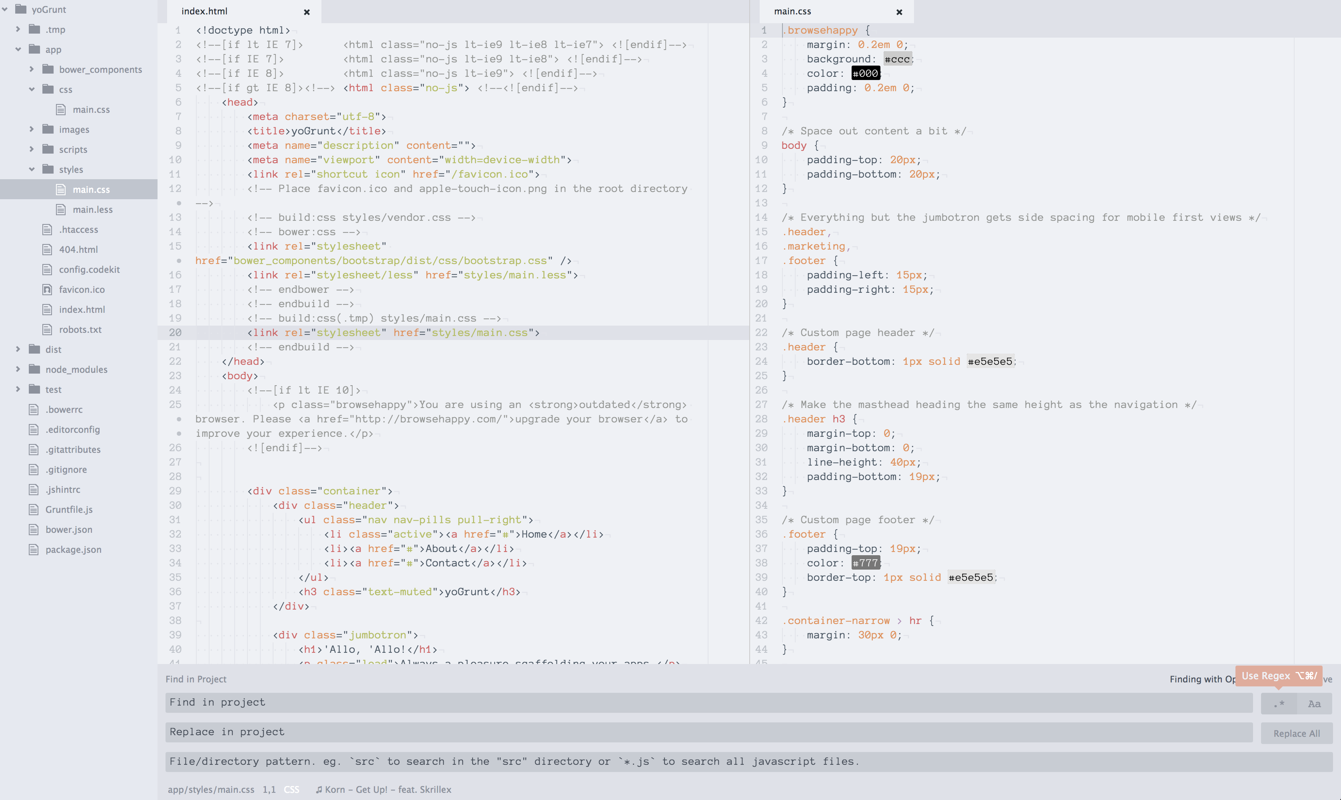Click the package.json file icon
This screenshot has height=800, width=1341.
coord(34,549)
